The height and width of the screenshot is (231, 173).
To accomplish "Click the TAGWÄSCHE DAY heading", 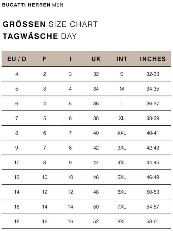I will pos(40,36).
